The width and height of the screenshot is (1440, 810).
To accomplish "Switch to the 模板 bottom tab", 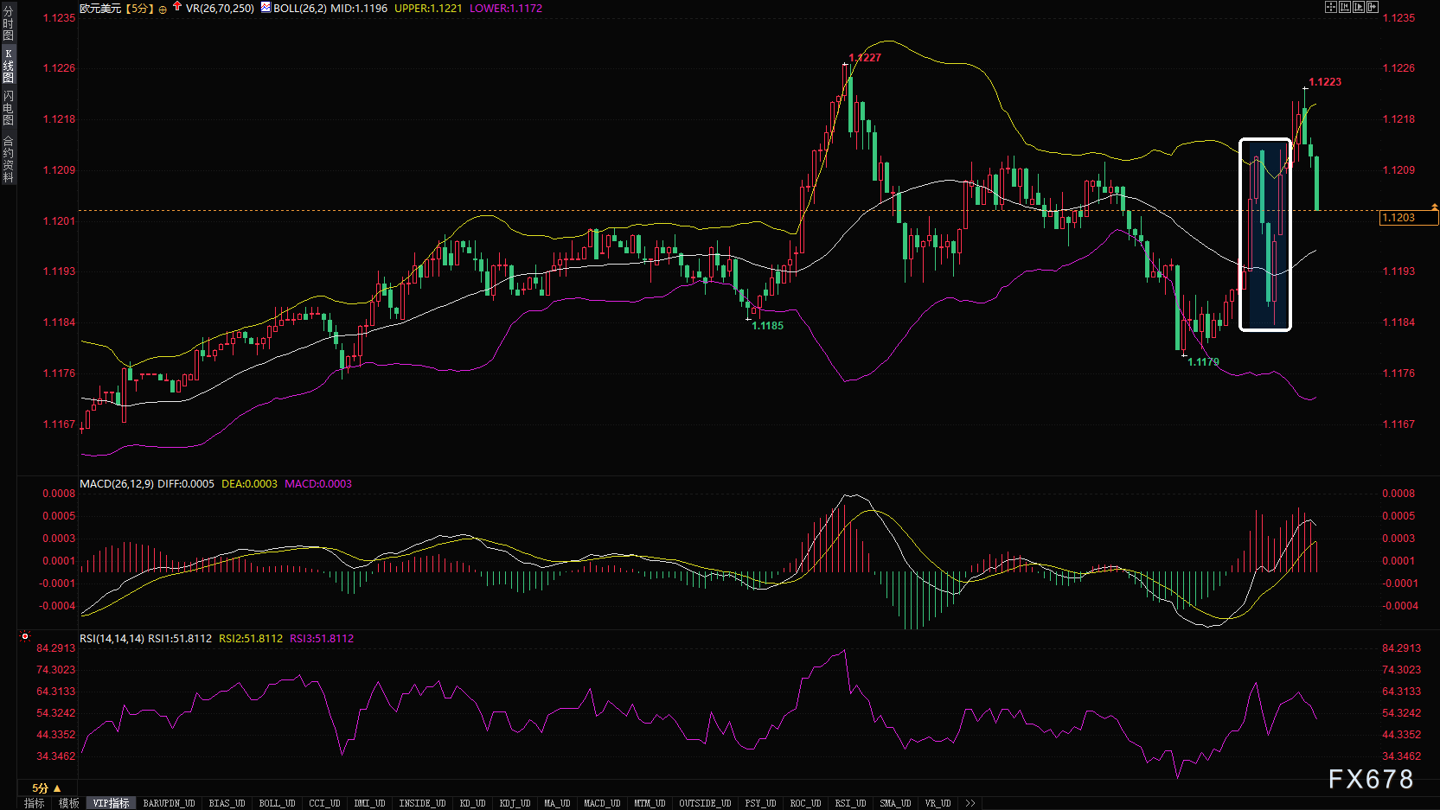I will [69, 803].
